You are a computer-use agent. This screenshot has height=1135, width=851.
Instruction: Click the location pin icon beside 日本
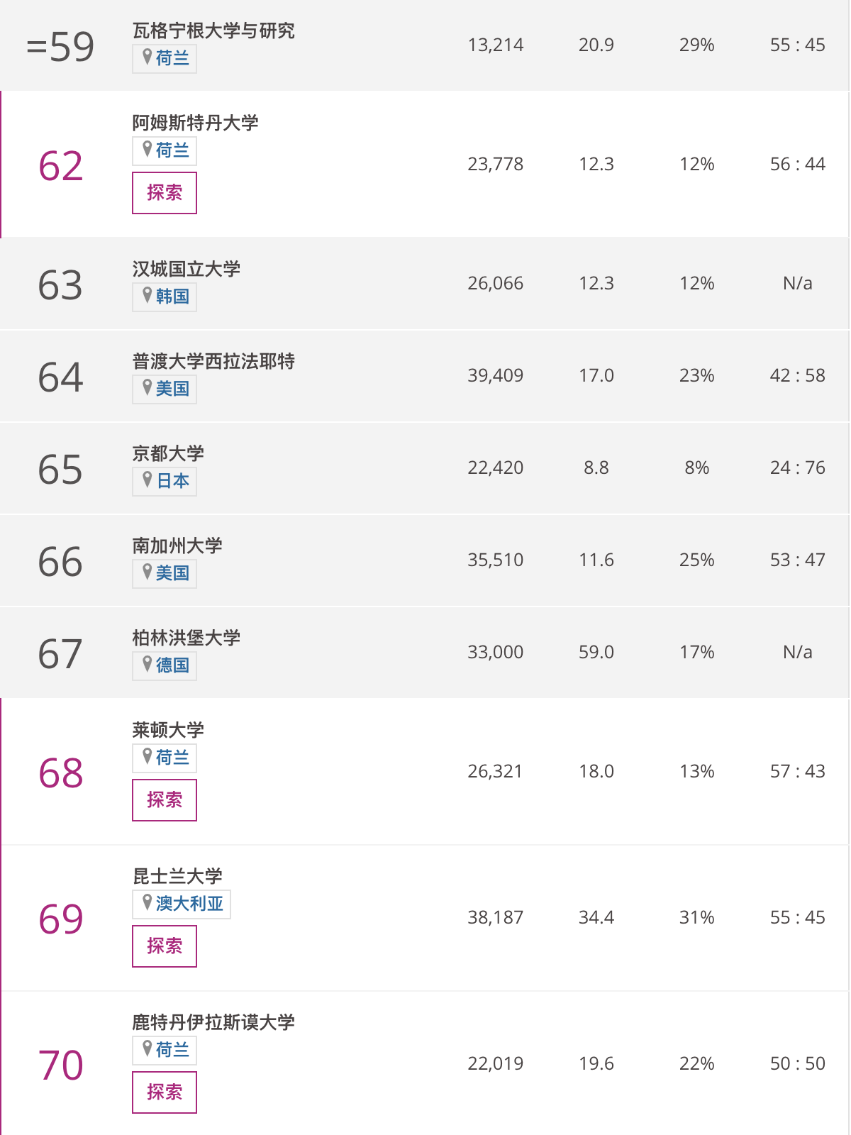pyautogui.click(x=148, y=480)
